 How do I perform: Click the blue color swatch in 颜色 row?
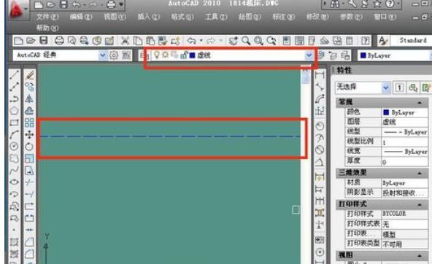click(386, 112)
